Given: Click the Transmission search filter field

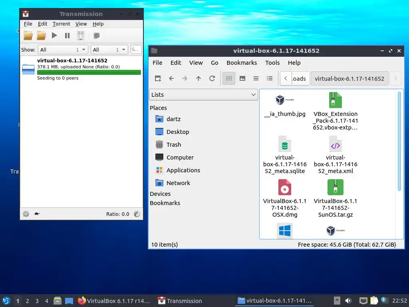Looking at the screenshot, I should tap(136, 50).
